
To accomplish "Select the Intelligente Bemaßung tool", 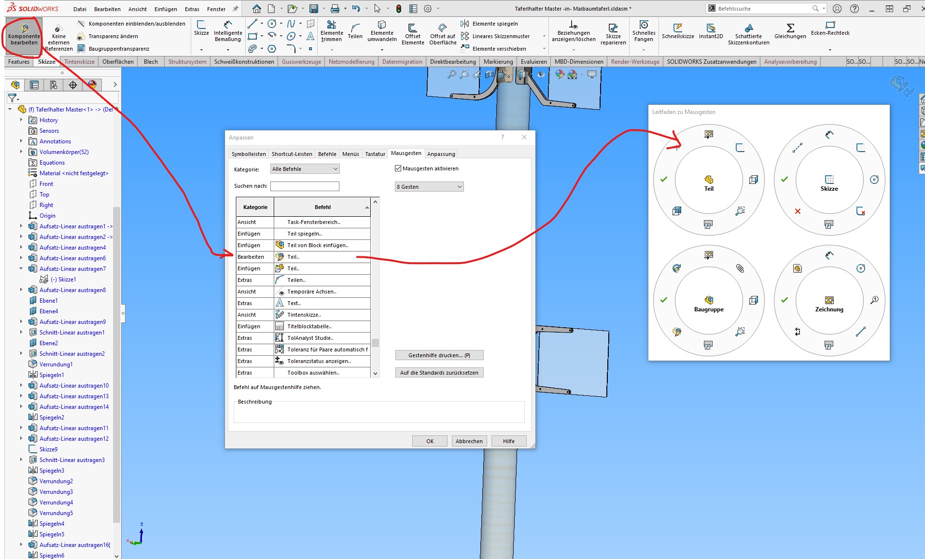I will click(228, 32).
